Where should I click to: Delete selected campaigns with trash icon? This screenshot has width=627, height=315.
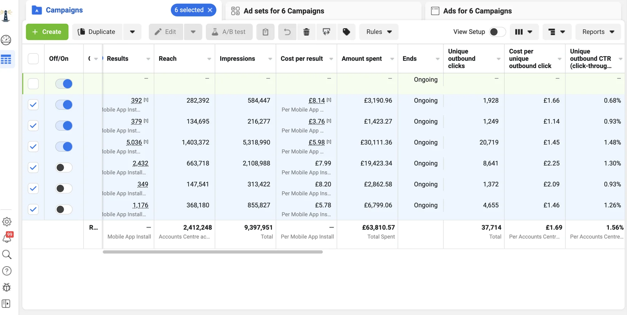pyautogui.click(x=307, y=32)
